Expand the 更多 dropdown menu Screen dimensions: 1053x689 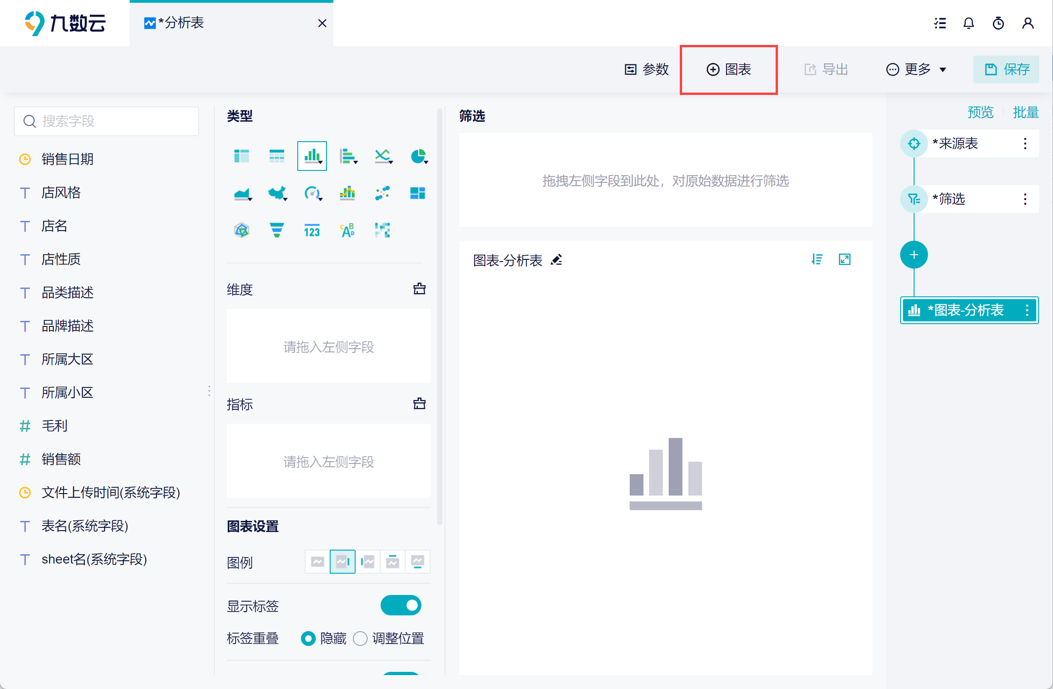[x=916, y=69]
